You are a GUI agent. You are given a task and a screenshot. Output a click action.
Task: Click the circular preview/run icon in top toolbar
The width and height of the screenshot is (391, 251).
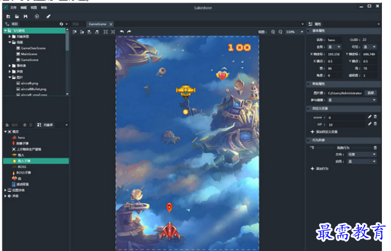[37, 16]
